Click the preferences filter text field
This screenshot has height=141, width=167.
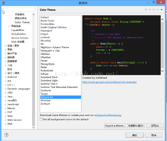[x=19, y=9]
